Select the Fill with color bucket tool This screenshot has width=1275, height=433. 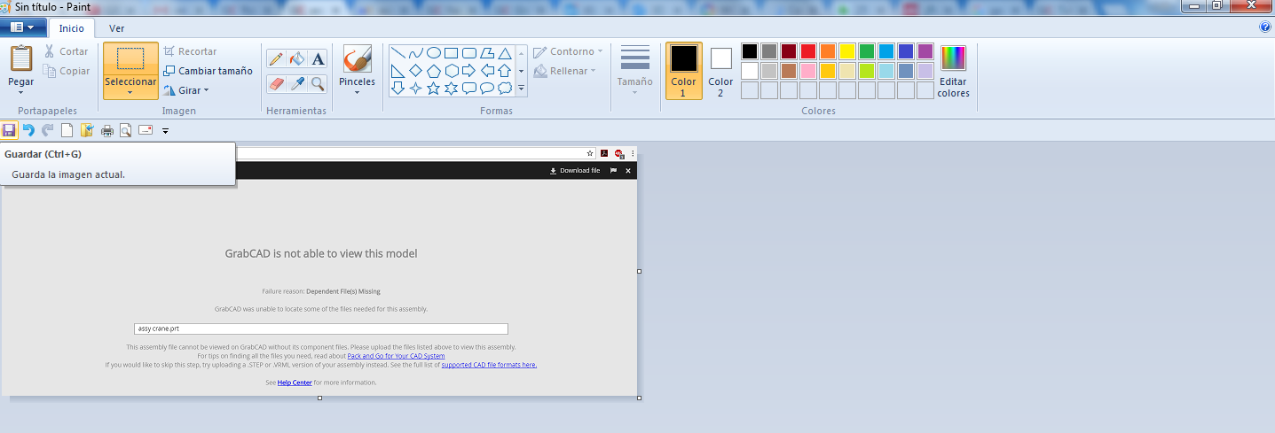(x=297, y=59)
